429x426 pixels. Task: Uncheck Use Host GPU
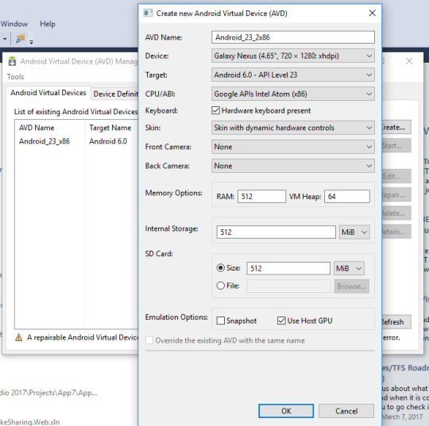(281, 320)
